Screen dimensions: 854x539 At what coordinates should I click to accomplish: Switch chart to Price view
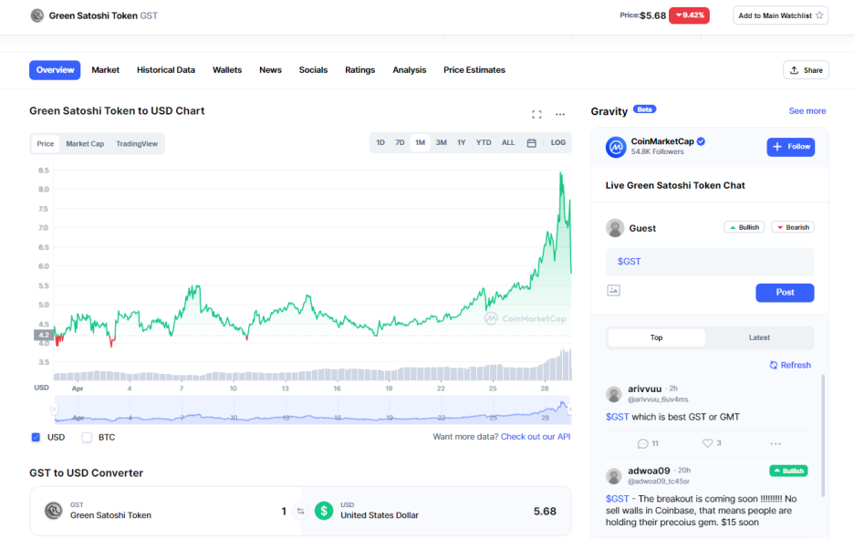pyautogui.click(x=46, y=144)
